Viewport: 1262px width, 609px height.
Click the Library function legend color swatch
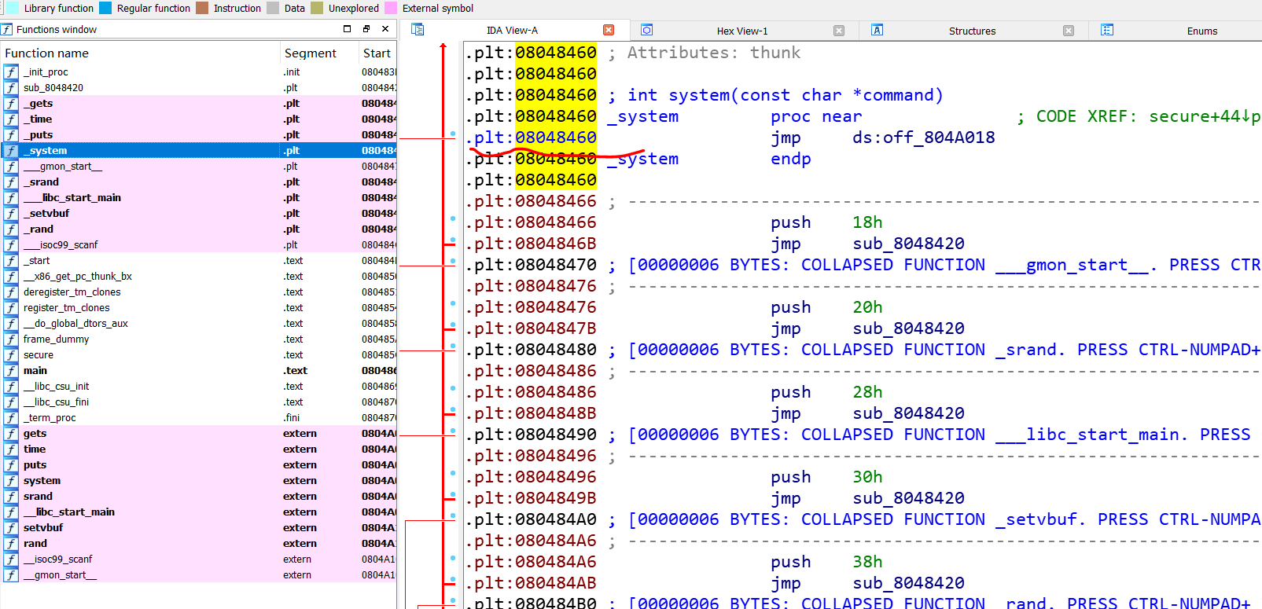coord(13,8)
